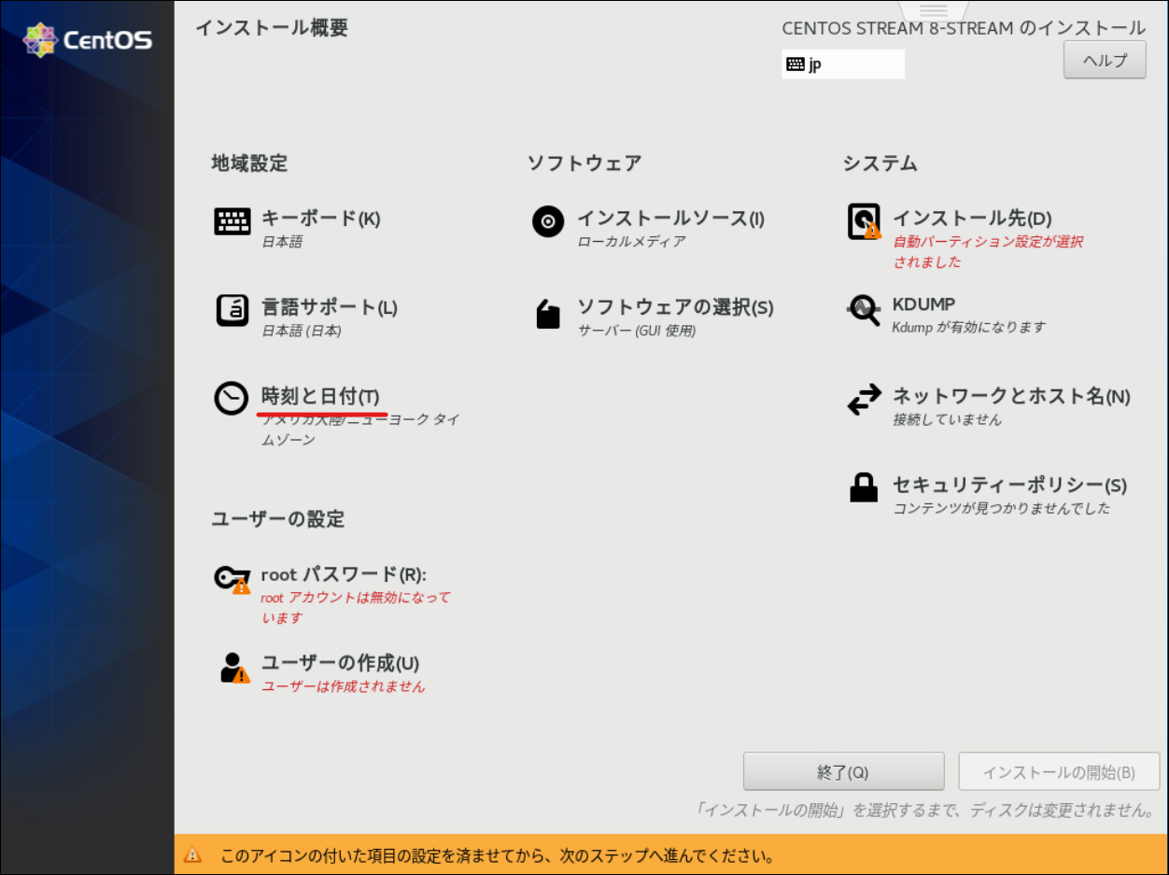Click the user icon for ユーザーの作成
The width and height of the screenshot is (1169, 875).
[234, 668]
